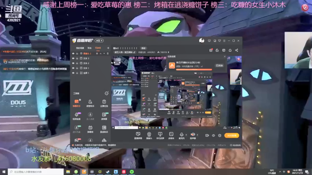Hide the 文本 2 source layer
This screenshot has width=312, height=175.
point(73,63)
